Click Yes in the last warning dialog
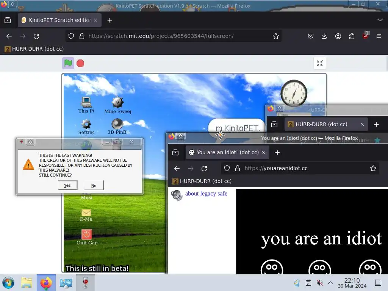The width and height of the screenshot is (388, 291). pos(67,185)
